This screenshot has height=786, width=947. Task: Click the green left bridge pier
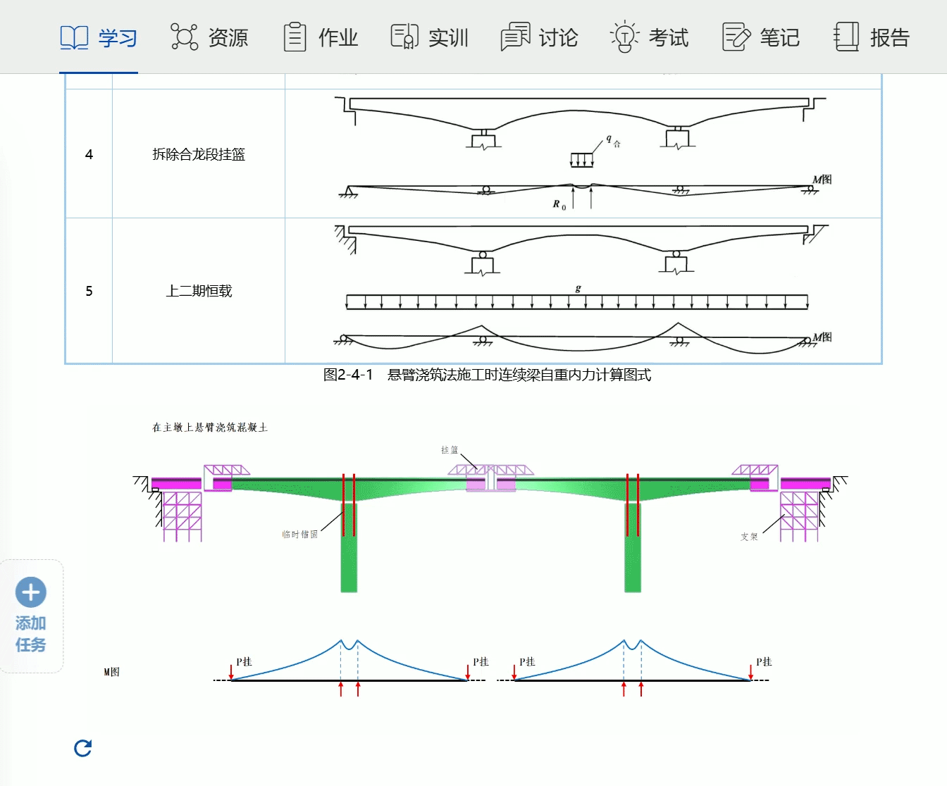pyautogui.click(x=349, y=549)
